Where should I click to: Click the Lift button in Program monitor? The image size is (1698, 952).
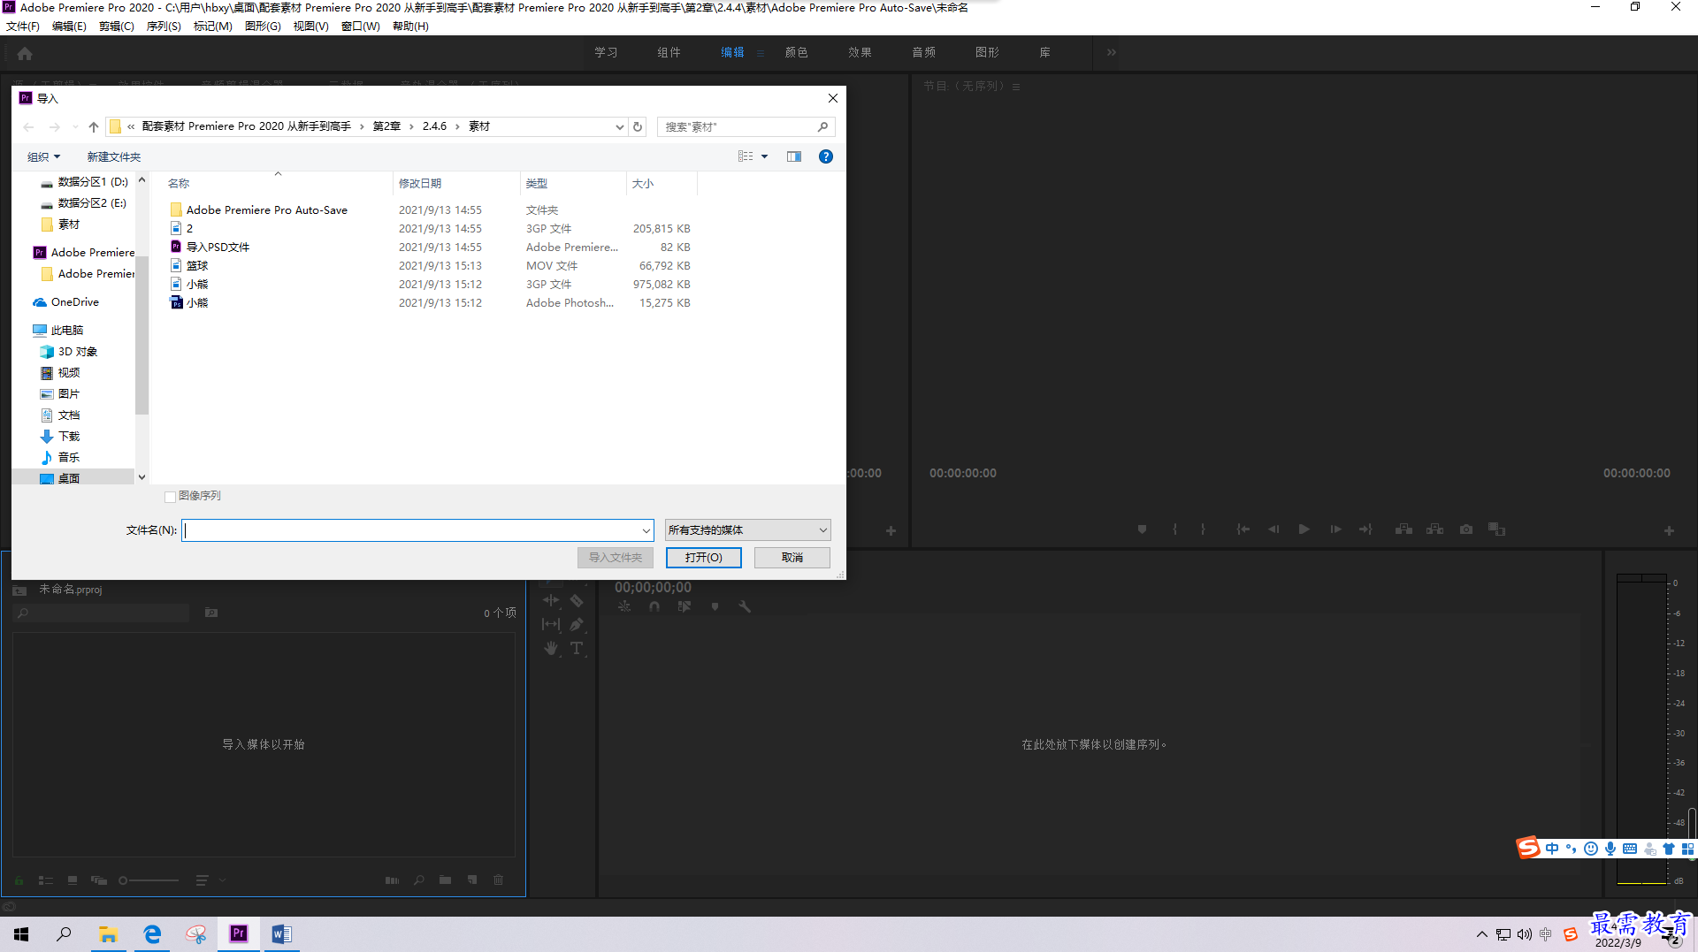click(1404, 529)
